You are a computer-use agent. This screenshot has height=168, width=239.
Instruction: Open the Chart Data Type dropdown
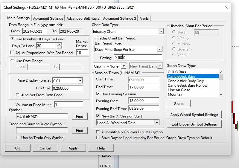tap(161, 31)
